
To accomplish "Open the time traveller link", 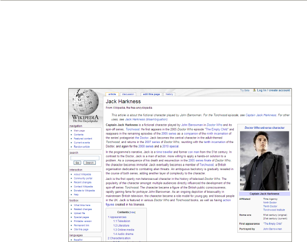I will [164, 152].
